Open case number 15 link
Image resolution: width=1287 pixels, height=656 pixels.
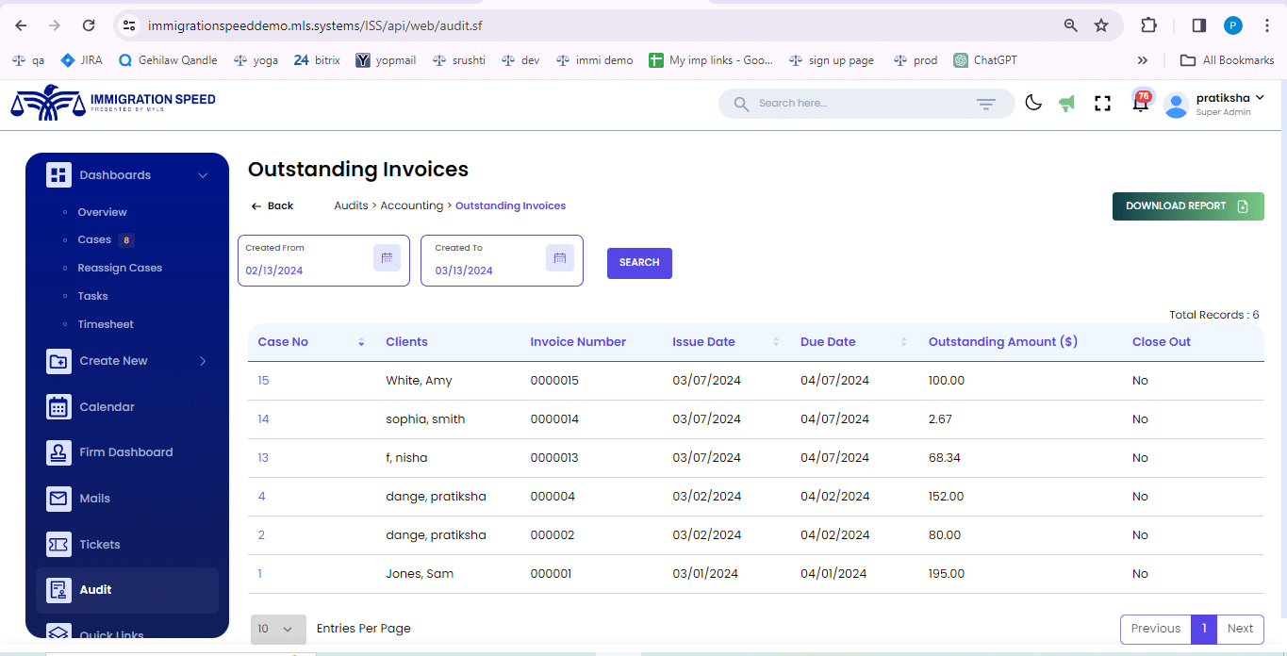pos(263,381)
